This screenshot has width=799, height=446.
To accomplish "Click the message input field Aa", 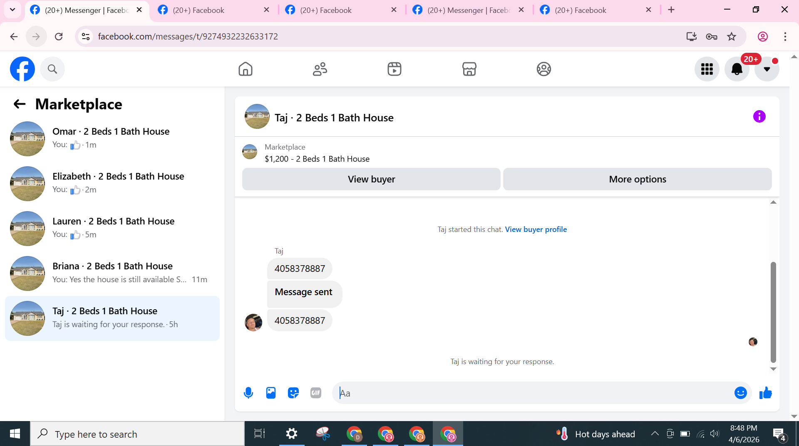I will click(x=533, y=393).
